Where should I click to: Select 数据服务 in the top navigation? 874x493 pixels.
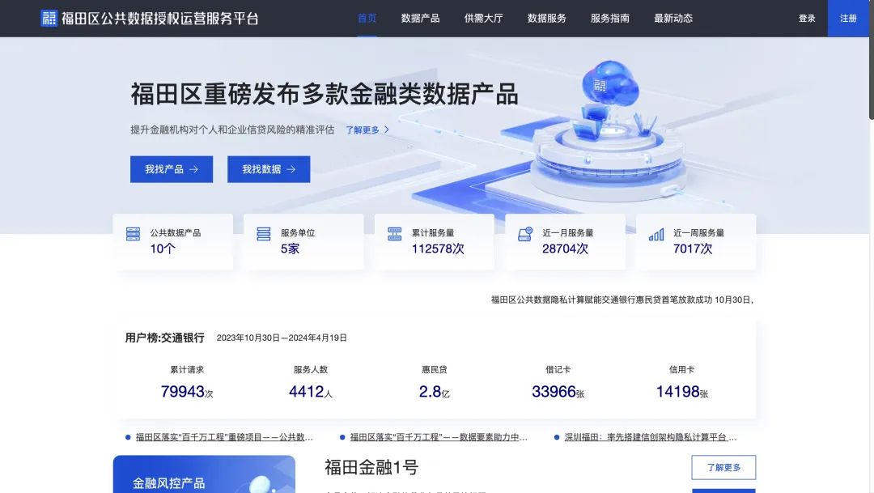546,19
